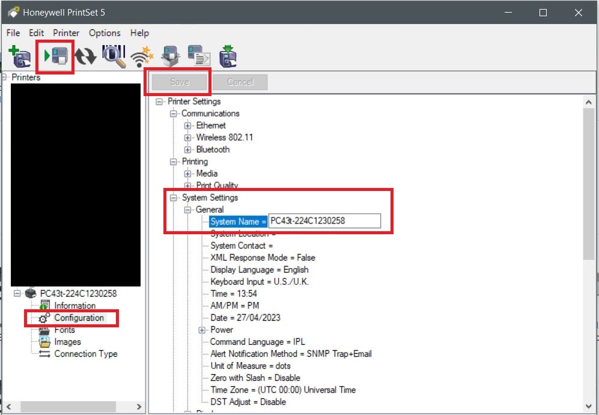599x415 pixels.
Task: Open Connection Type in printer tree
Action: [x=85, y=354]
